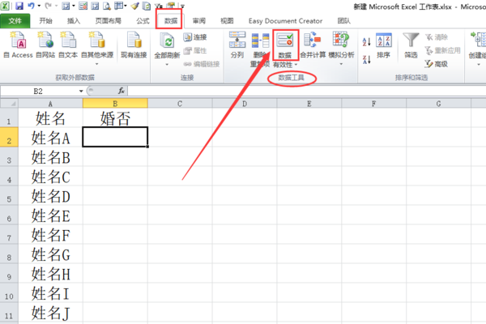Expand 模拟分析 dropdown arrow
This screenshot has height=324, width=486.
[x=341, y=64]
